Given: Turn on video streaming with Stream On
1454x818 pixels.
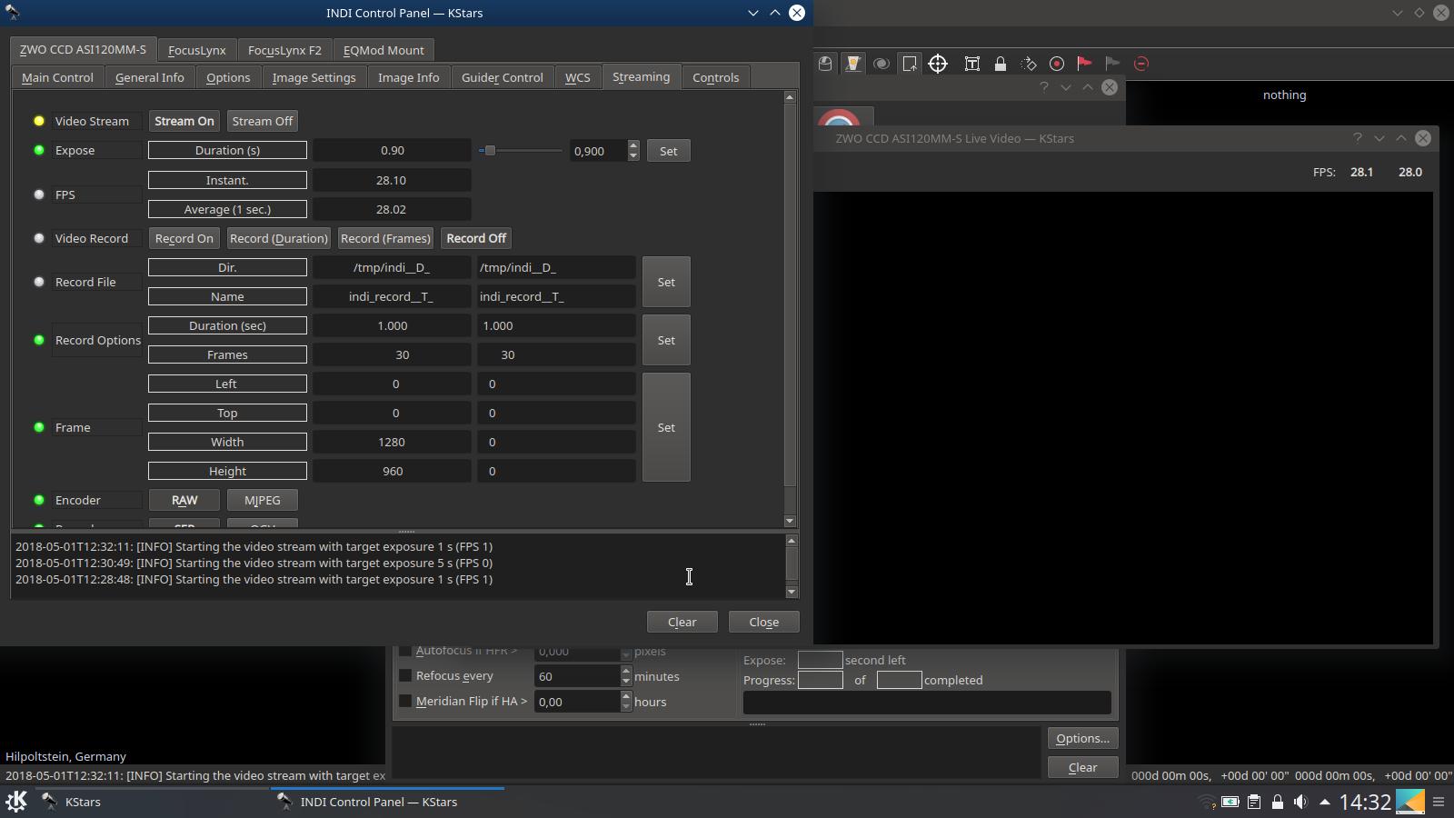Looking at the screenshot, I should 184,121.
